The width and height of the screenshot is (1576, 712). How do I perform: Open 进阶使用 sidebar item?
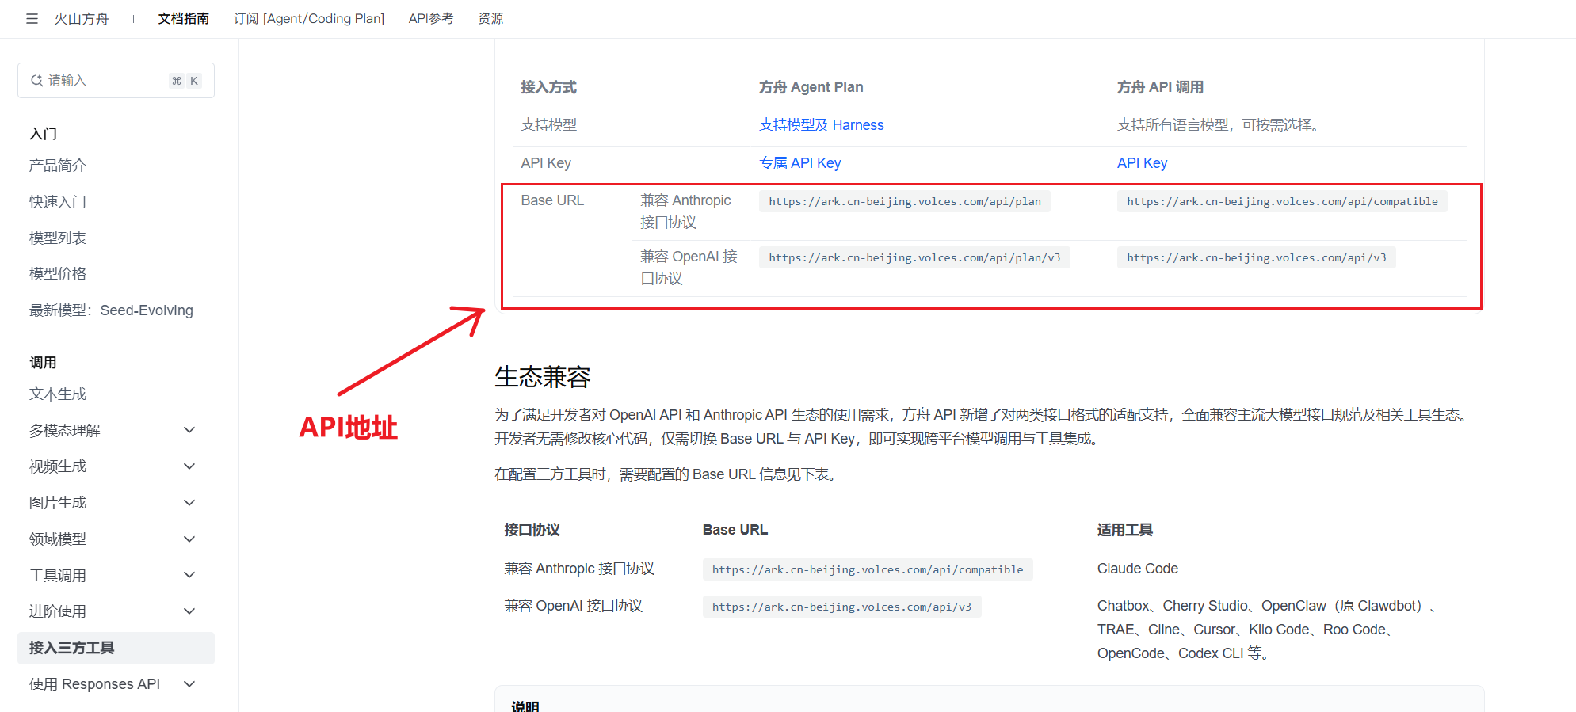[58, 611]
